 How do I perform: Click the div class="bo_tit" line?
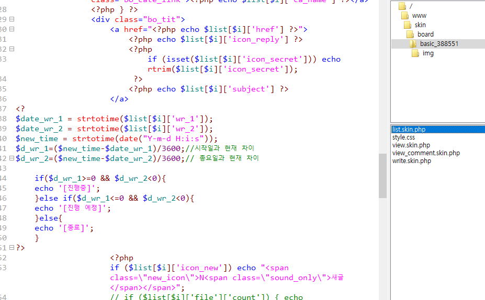coord(138,19)
